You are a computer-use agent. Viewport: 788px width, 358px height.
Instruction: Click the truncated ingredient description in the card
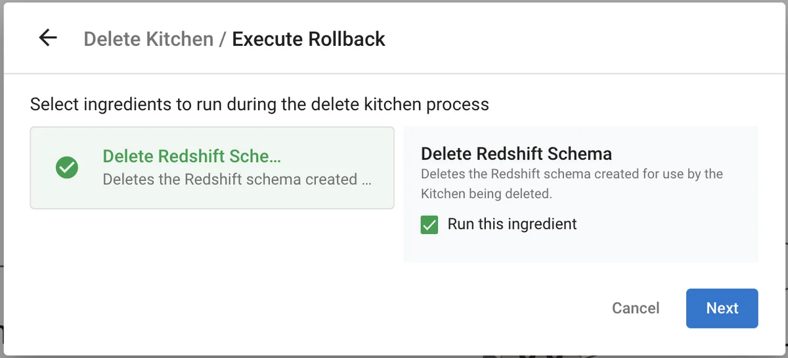point(236,180)
